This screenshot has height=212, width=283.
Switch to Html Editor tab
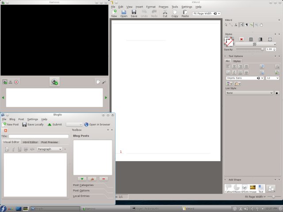pos(30,142)
